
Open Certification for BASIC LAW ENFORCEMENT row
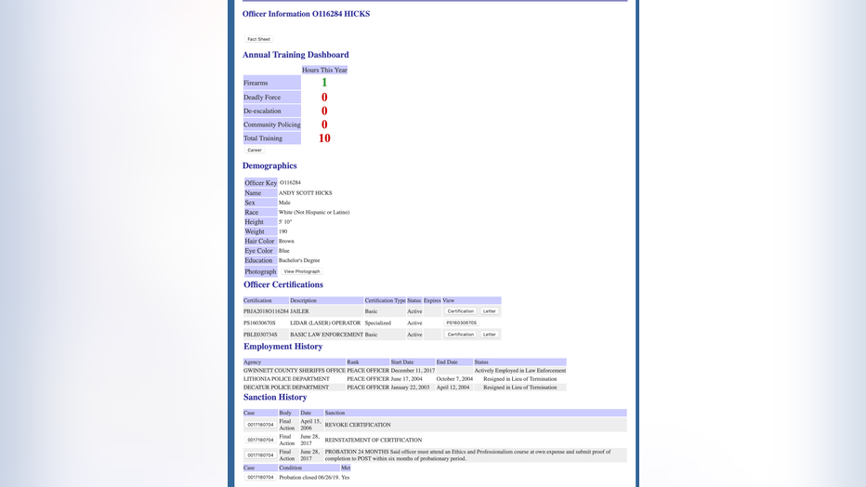click(461, 335)
